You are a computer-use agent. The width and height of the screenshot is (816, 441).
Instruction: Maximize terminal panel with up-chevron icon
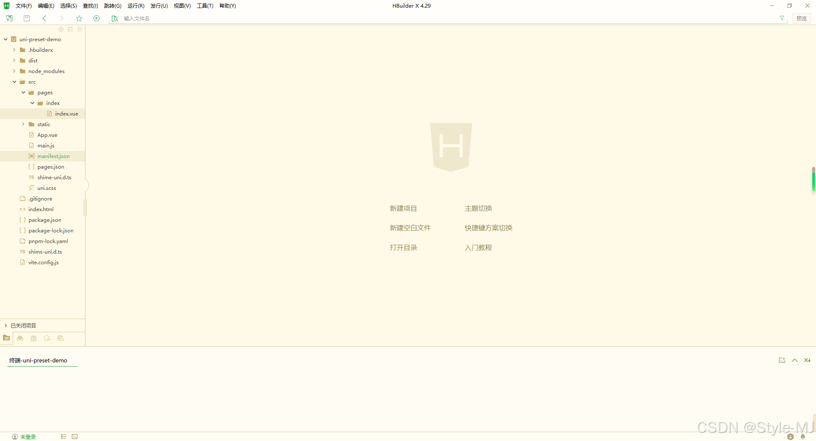[x=795, y=360]
